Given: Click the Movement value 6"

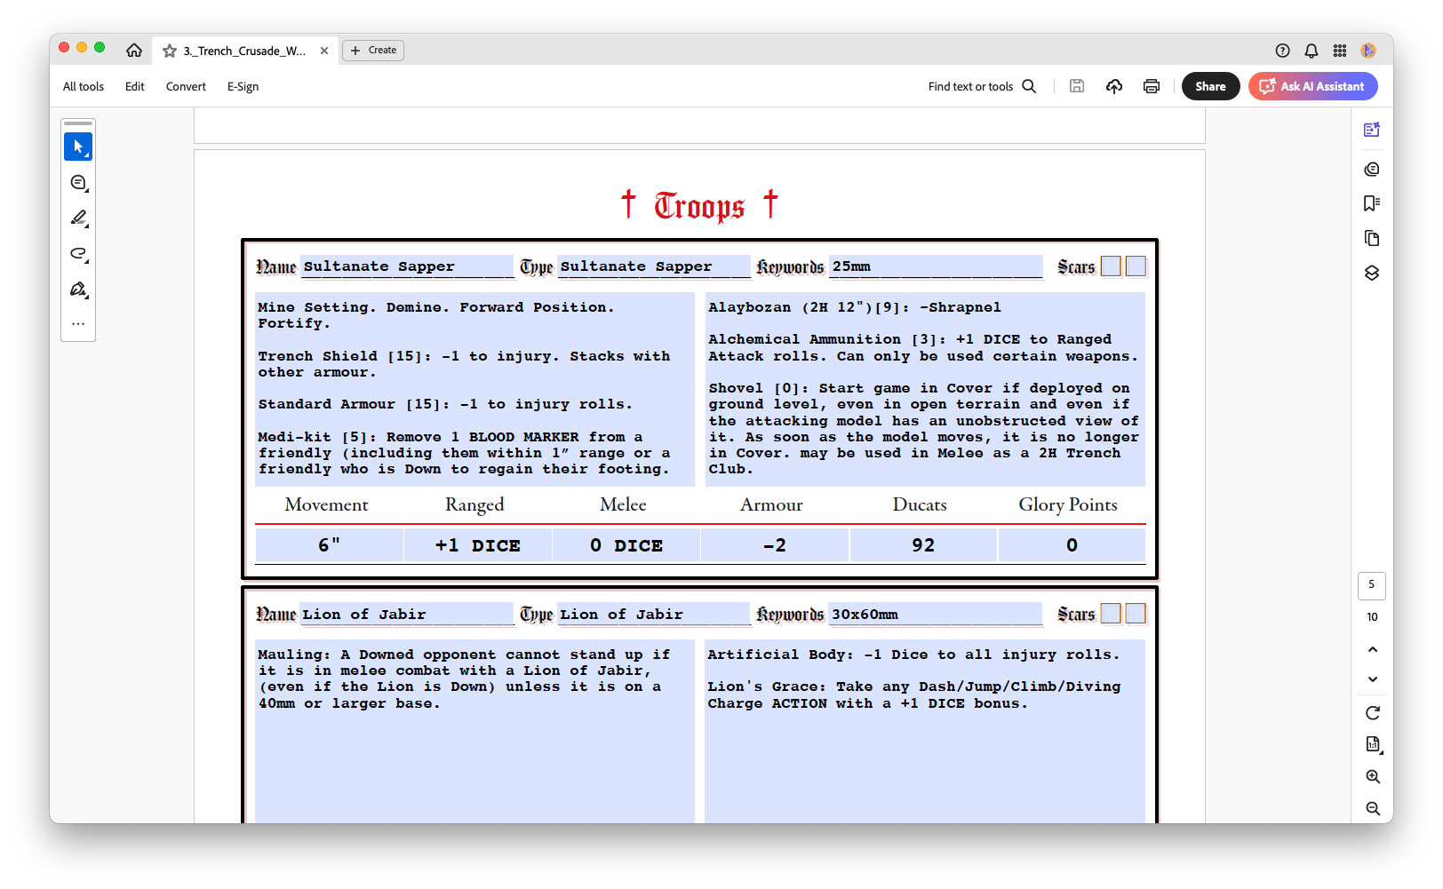Looking at the screenshot, I should tap(329, 545).
